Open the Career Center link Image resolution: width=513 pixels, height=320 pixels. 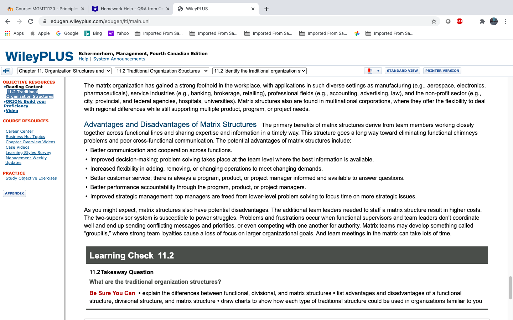pos(19,131)
